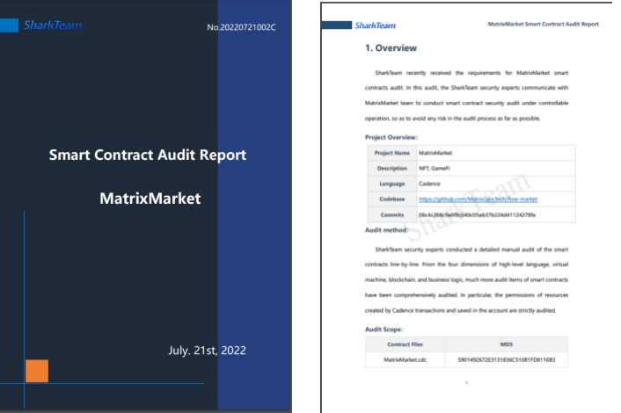Screen dimensions: 621x413
Task: Click the Audit Scope subheading
Action: pos(384,330)
